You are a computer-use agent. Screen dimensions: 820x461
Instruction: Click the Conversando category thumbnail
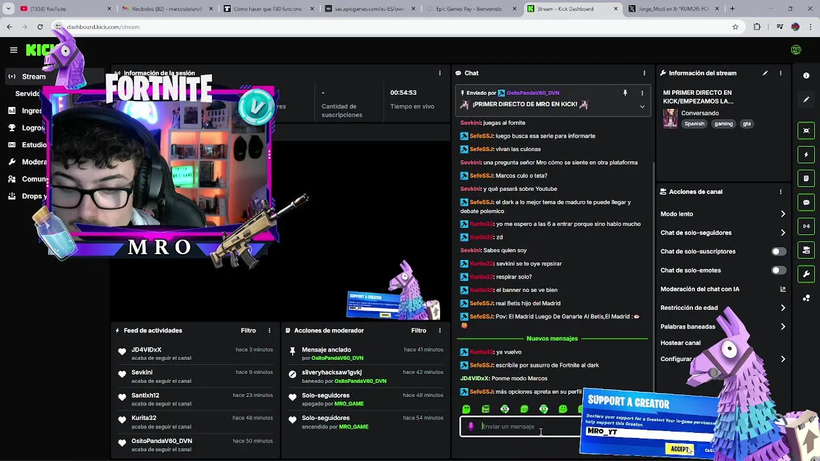(x=670, y=118)
